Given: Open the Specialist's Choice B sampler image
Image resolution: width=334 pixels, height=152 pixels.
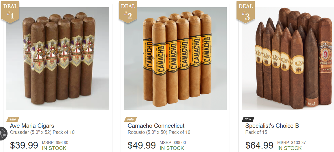Looking at the screenshot, I should point(288,59).
